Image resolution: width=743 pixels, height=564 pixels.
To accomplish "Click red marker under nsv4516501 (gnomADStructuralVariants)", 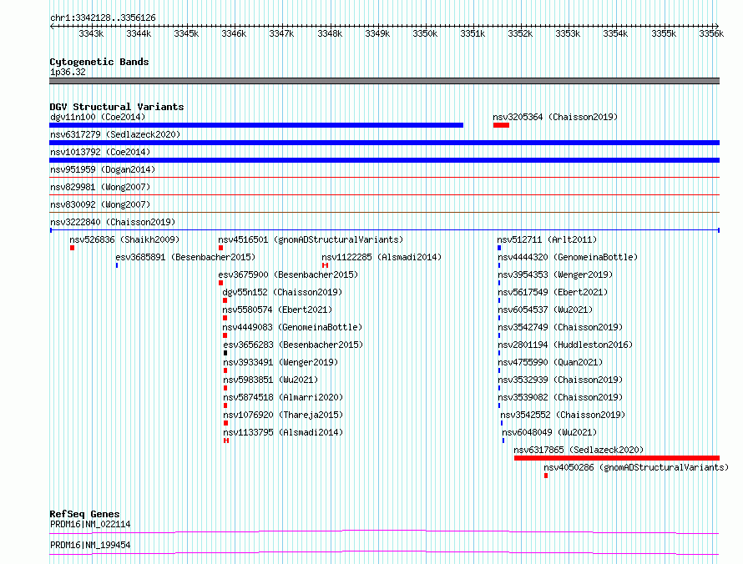I will click(x=221, y=248).
